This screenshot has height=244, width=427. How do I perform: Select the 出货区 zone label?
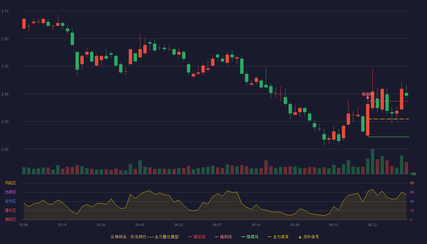[10, 192]
